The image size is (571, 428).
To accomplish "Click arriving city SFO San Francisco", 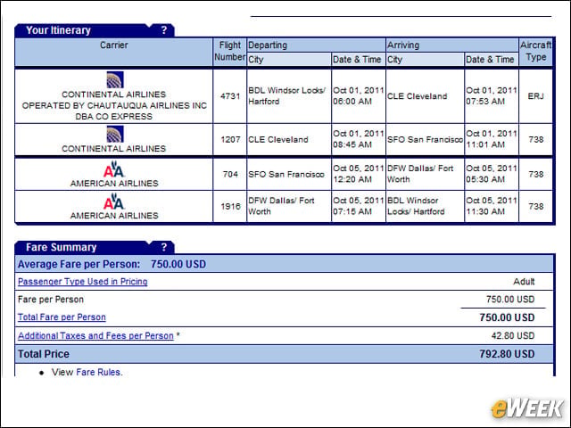I will 425,140.
